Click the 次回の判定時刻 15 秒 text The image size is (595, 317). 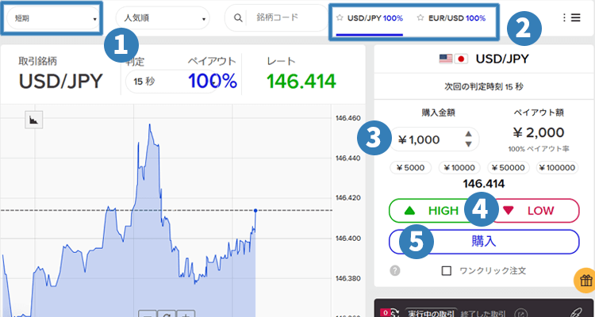[x=484, y=87]
